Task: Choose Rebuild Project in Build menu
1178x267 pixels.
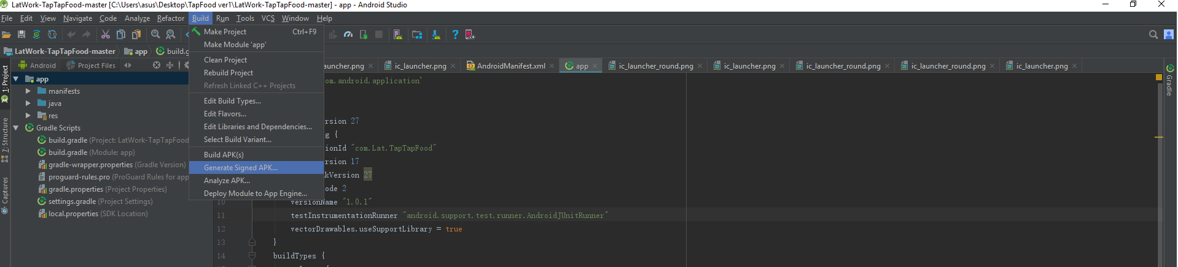Action: click(256, 73)
